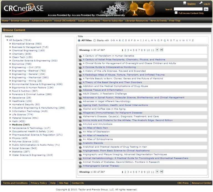
Task: Go to next page using top pagination arrow
Action: pyautogui.click(x=157, y=50)
